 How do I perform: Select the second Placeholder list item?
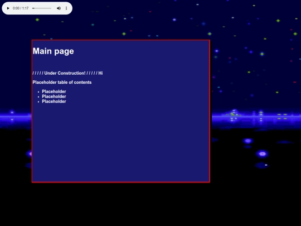pos(54,97)
